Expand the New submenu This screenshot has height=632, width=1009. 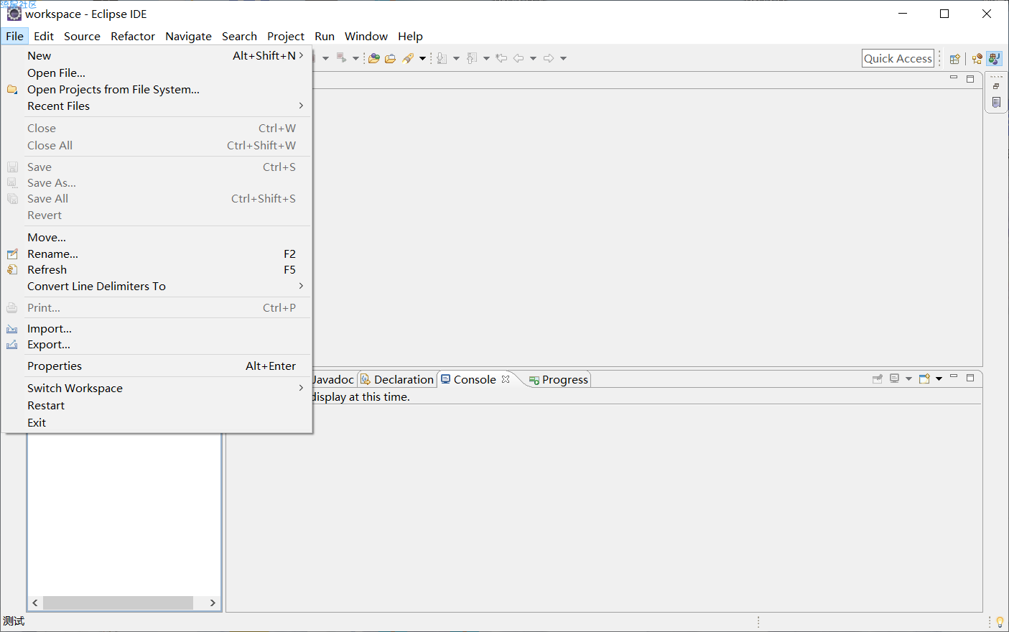157,55
